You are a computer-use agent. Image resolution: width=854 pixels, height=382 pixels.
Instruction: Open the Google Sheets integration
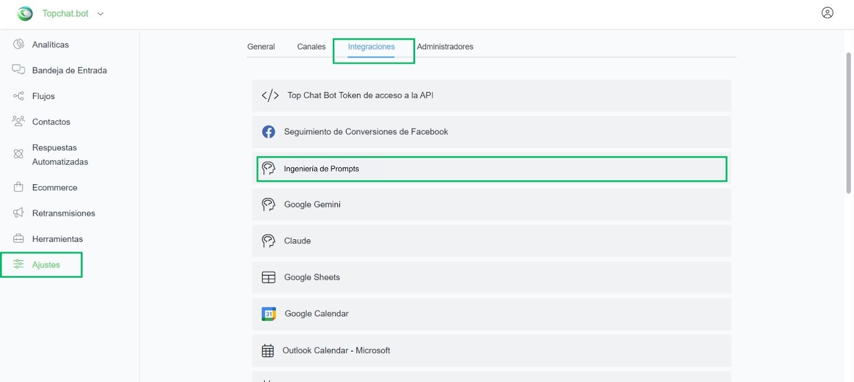(x=492, y=278)
